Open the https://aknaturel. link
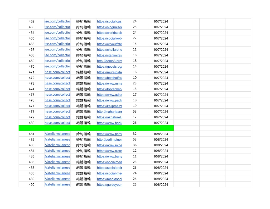The image size is (270, 209). click(x=109, y=117)
